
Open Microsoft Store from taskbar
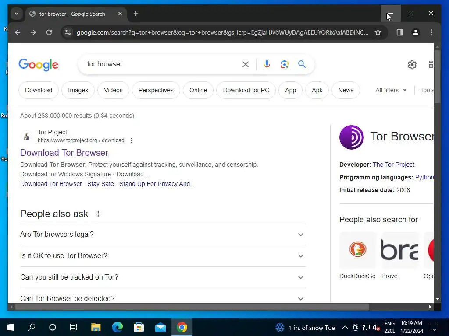click(139, 327)
